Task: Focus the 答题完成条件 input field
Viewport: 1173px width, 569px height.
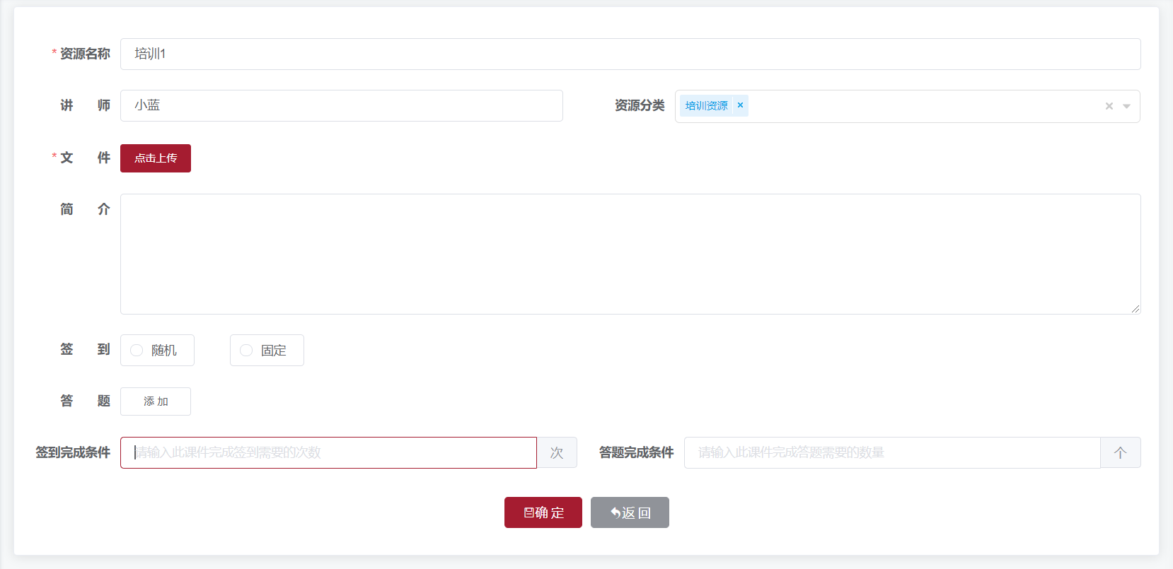Action: 892,452
